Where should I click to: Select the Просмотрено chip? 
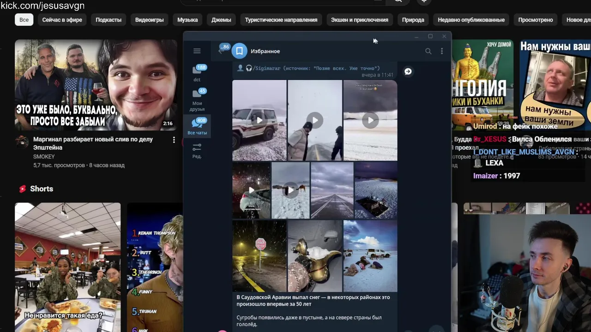536,20
